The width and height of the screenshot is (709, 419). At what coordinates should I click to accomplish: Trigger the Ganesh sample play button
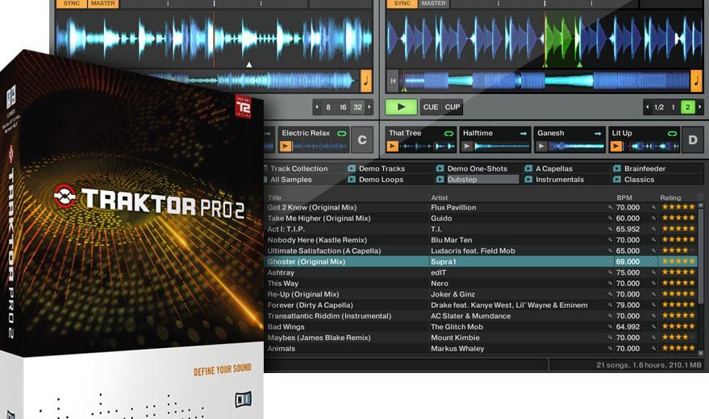pos(541,147)
